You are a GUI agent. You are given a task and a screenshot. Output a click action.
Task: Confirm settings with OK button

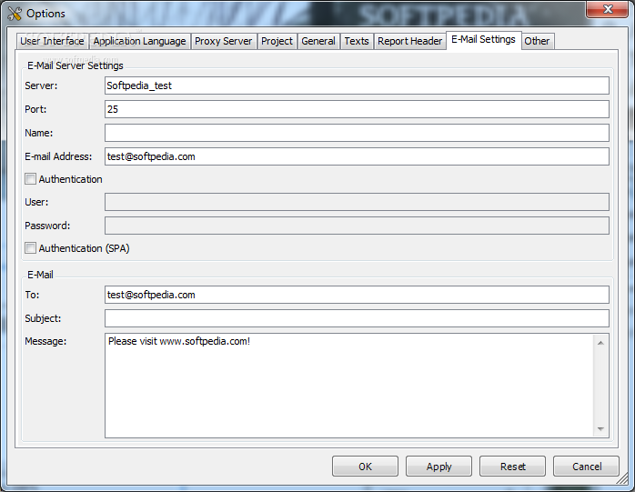365,467
